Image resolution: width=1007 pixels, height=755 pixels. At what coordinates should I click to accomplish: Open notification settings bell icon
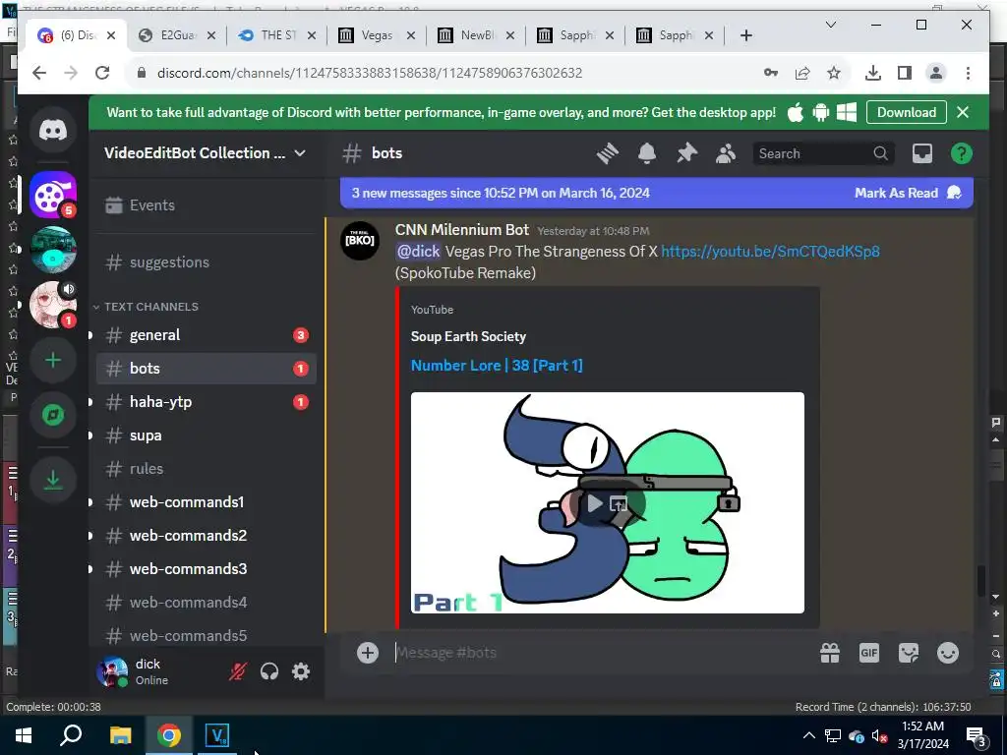[647, 153]
